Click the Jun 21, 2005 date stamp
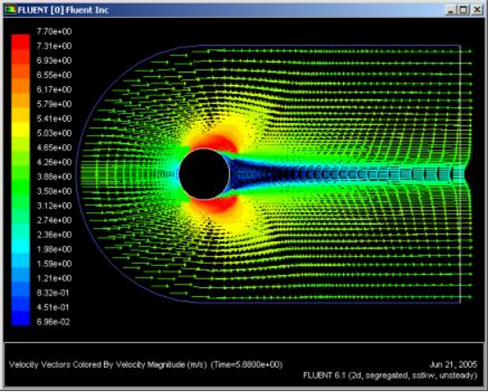Screen dimensions: 488x392 [x=453, y=364]
